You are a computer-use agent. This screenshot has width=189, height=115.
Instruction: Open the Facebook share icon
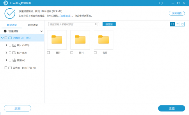[155, 3]
